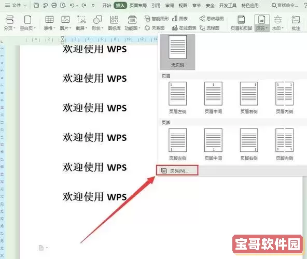Switch to the 章节 tab

point(197,6)
